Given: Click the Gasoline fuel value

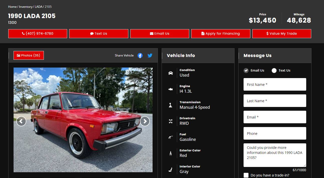Looking at the screenshot, I should (x=188, y=139).
